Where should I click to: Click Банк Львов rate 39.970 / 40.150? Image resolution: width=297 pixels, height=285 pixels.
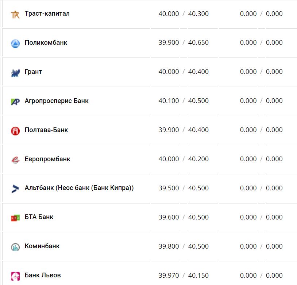point(184,276)
